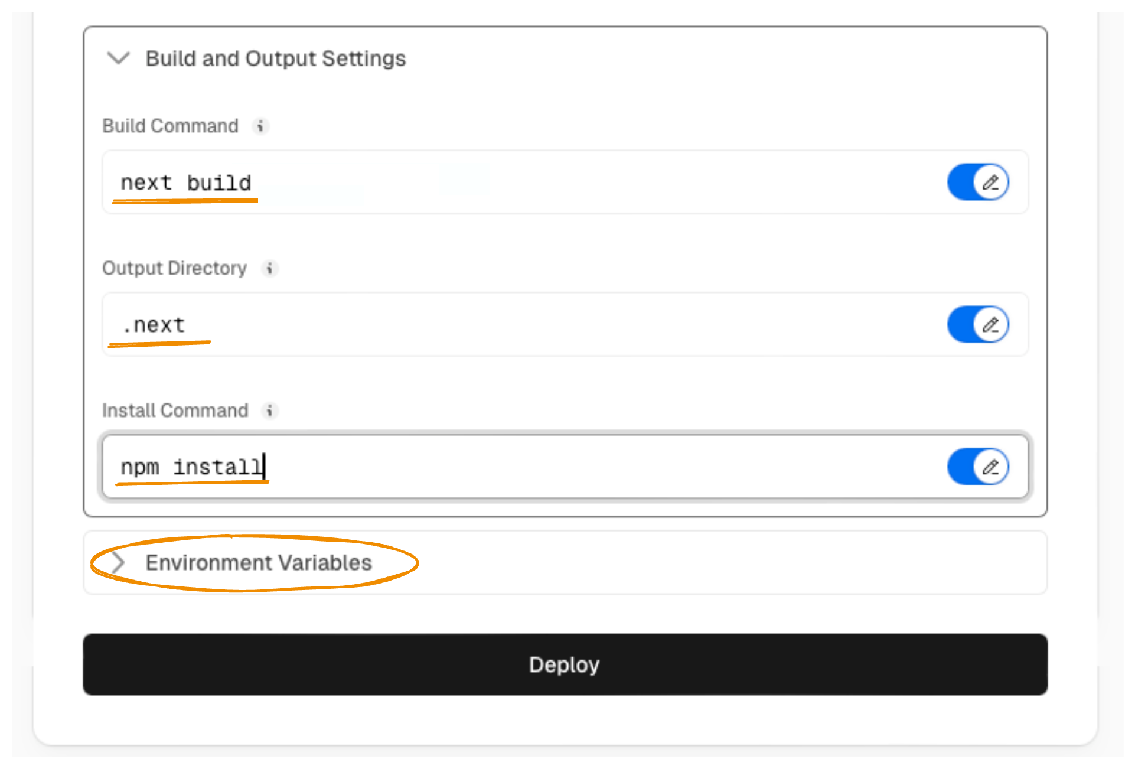This screenshot has width=1135, height=769.
Task: Click the pencil edit icon on the Output Directory toggle
Action: click(x=992, y=324)
